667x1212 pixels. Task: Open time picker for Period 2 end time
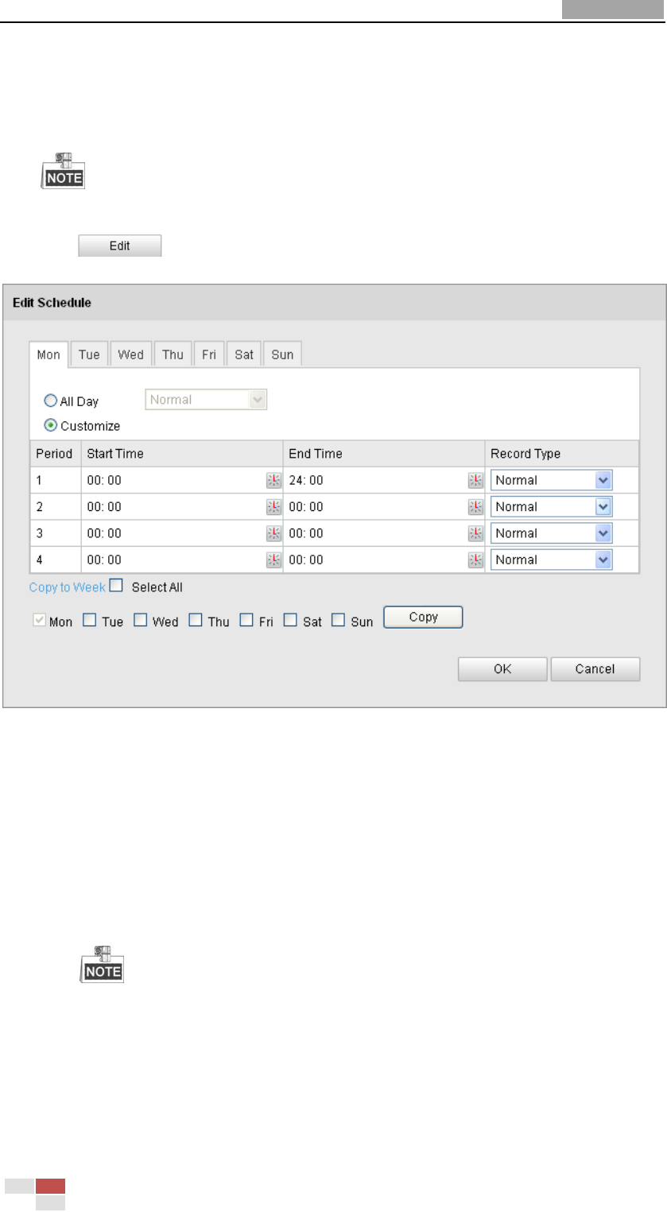click(475, 507)
